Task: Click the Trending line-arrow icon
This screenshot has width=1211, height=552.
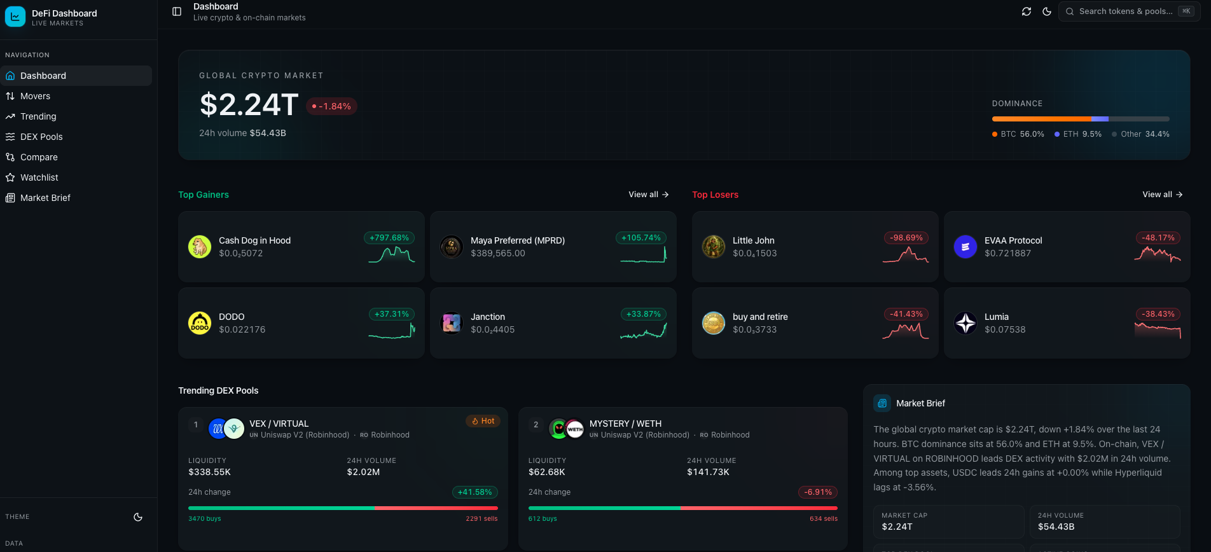Action: [10, 116]
